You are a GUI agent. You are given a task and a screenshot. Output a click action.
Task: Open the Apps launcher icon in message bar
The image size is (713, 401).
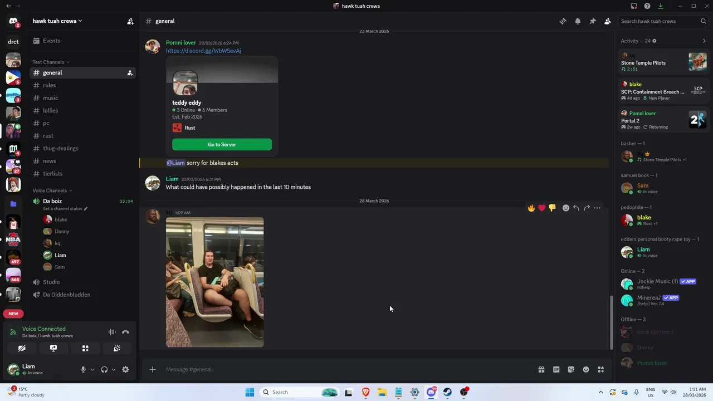600,369
